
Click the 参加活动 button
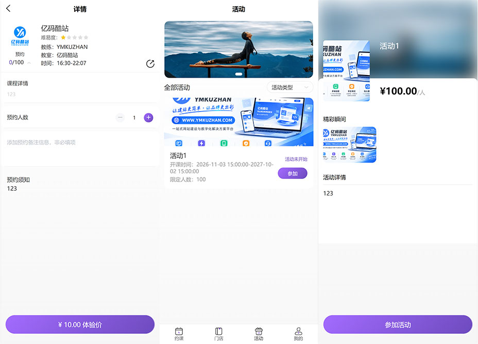(x=398, y=324)
